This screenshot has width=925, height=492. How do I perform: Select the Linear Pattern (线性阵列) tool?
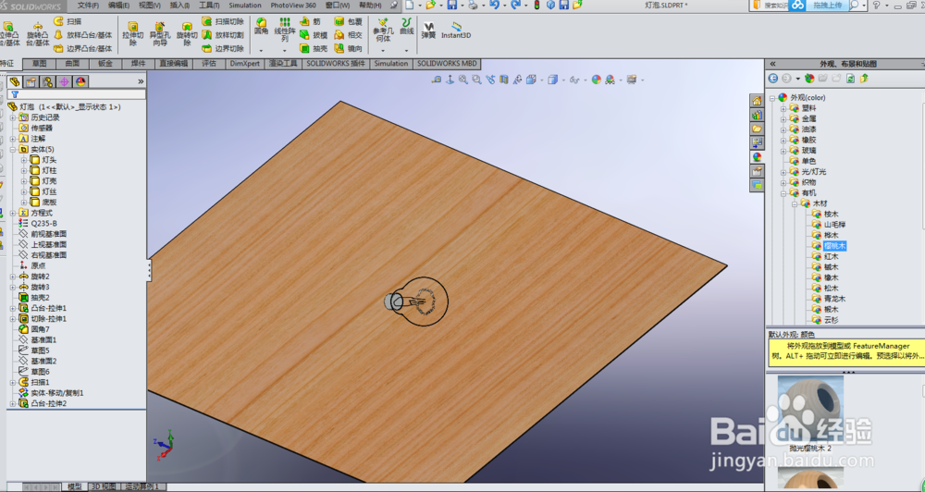(x=285, y=30)
